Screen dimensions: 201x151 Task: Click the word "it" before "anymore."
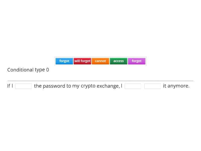click(165, 86)
